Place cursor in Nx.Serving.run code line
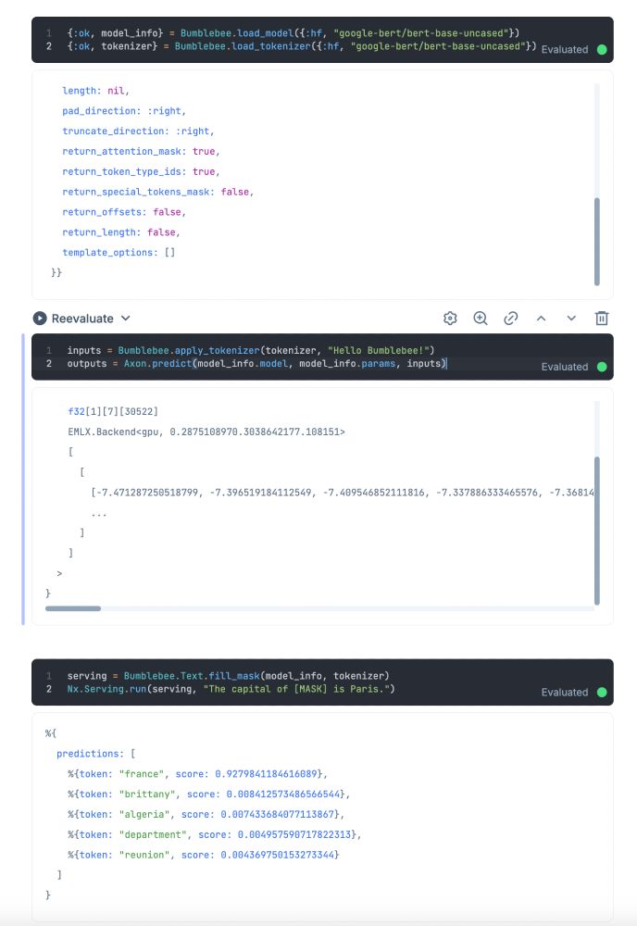 pos(231,689)
